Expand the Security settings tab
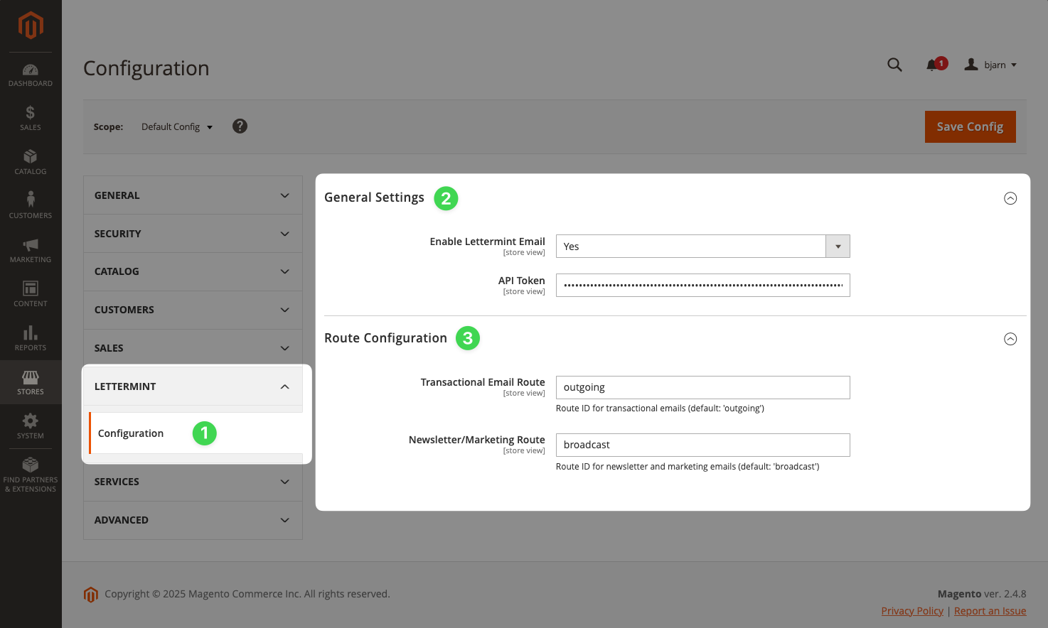 pos(193,234)
